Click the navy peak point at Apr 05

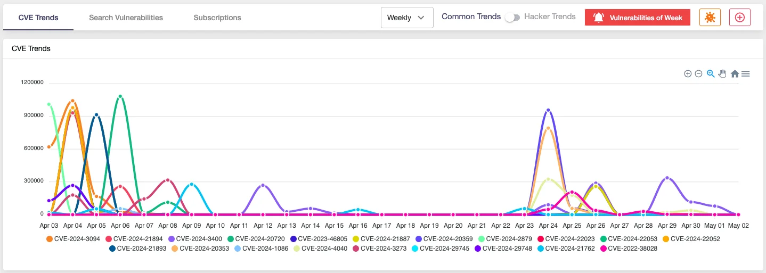(x=96, y=114)
